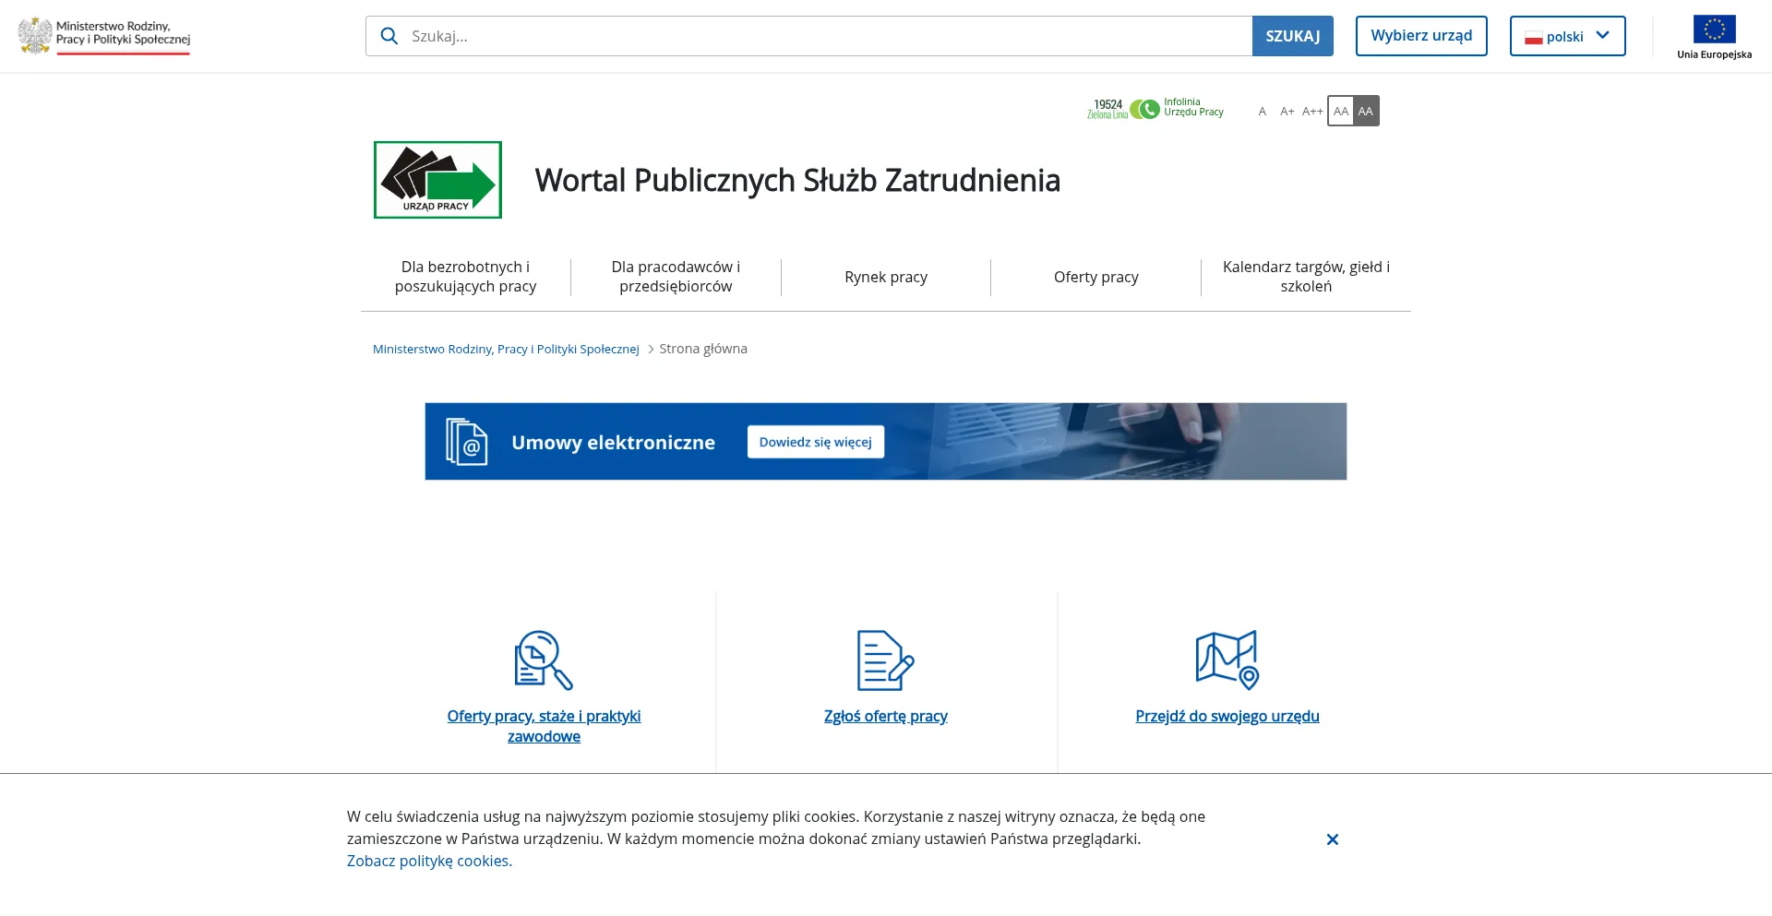Select the light AA contrast mode
The image size is (1772, 916).
tap(1341, 111)
